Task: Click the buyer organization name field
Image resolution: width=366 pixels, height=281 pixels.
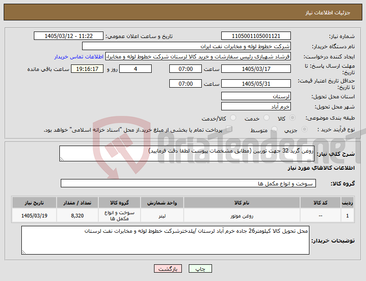Action: click(x=186, y=46)
